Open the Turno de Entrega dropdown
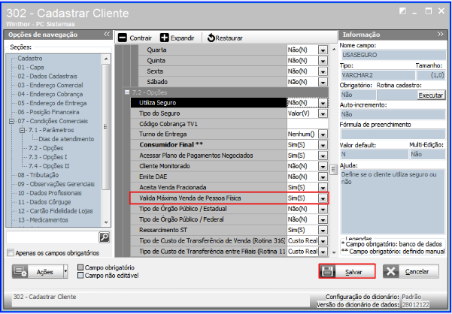Screen dimensions: 452x314 pyautogui.click(x=323, y=134)
